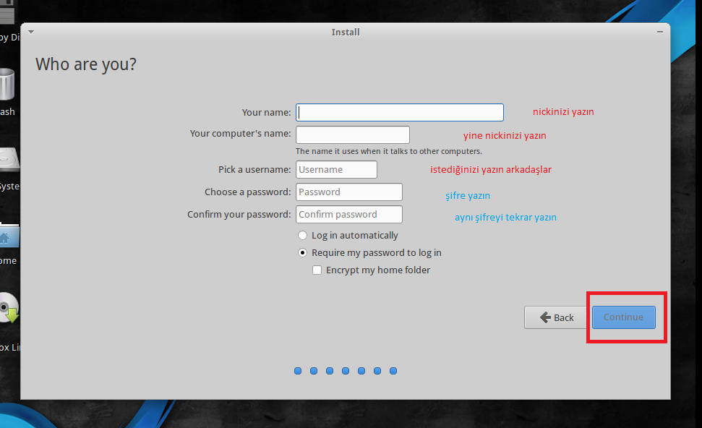The width and height of the screenshot is (702, 428).
Task: Open the Trash desktop icon
Action: [x=7, y=84]
